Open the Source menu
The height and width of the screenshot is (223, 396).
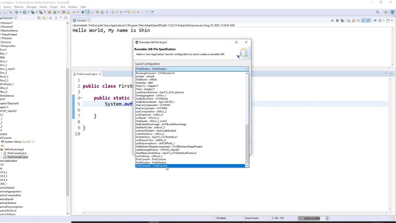pyautogui.click(x=7, y=7)
